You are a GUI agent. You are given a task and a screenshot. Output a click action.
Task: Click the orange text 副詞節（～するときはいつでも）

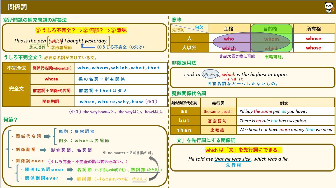[102, 179]
